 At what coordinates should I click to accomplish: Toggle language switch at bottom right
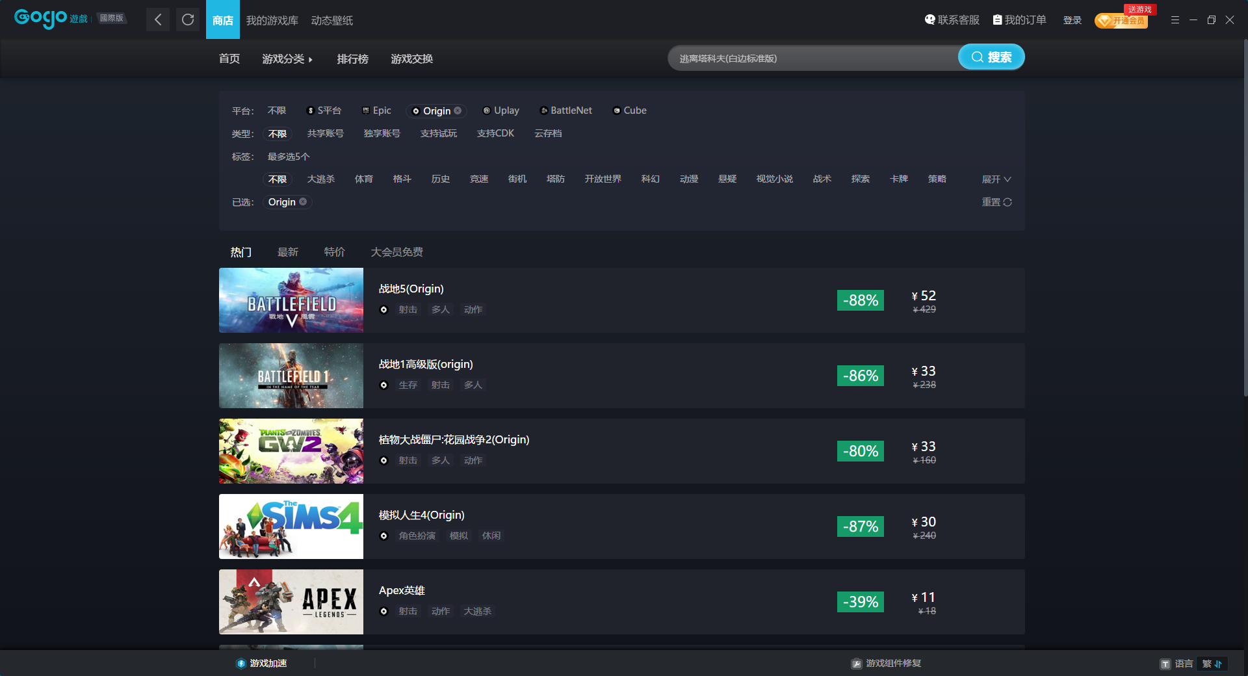1212,664
